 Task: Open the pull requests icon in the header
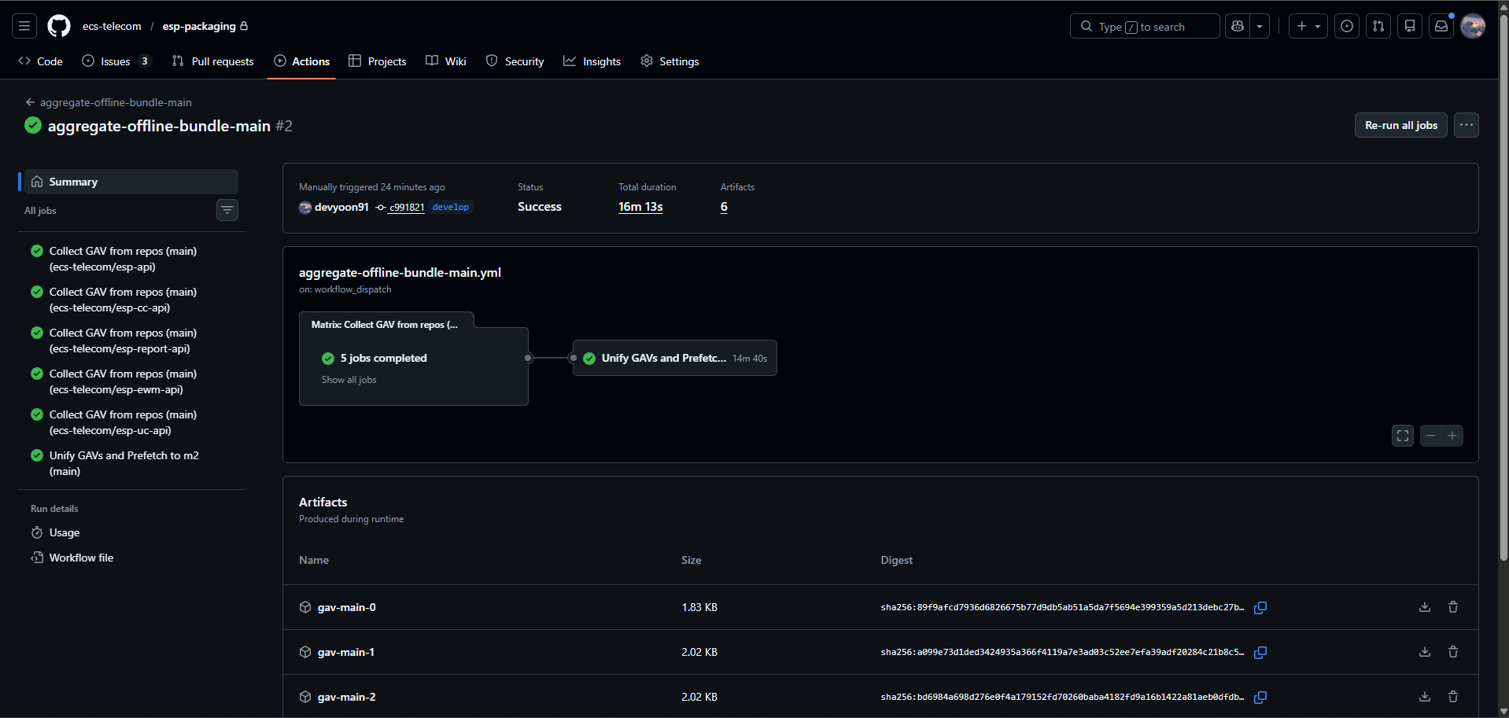pyautogui.click(x=1378, y=26)
